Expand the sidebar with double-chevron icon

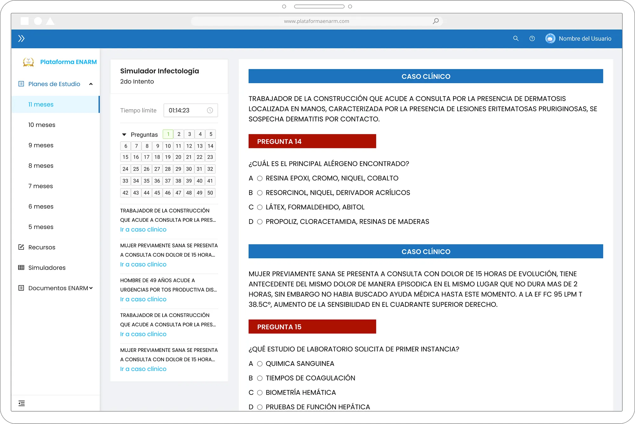(x=21, y=38)
